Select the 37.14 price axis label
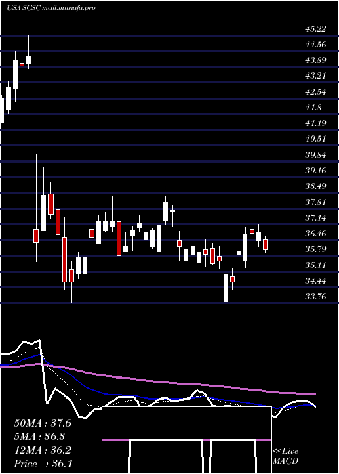 316,217
